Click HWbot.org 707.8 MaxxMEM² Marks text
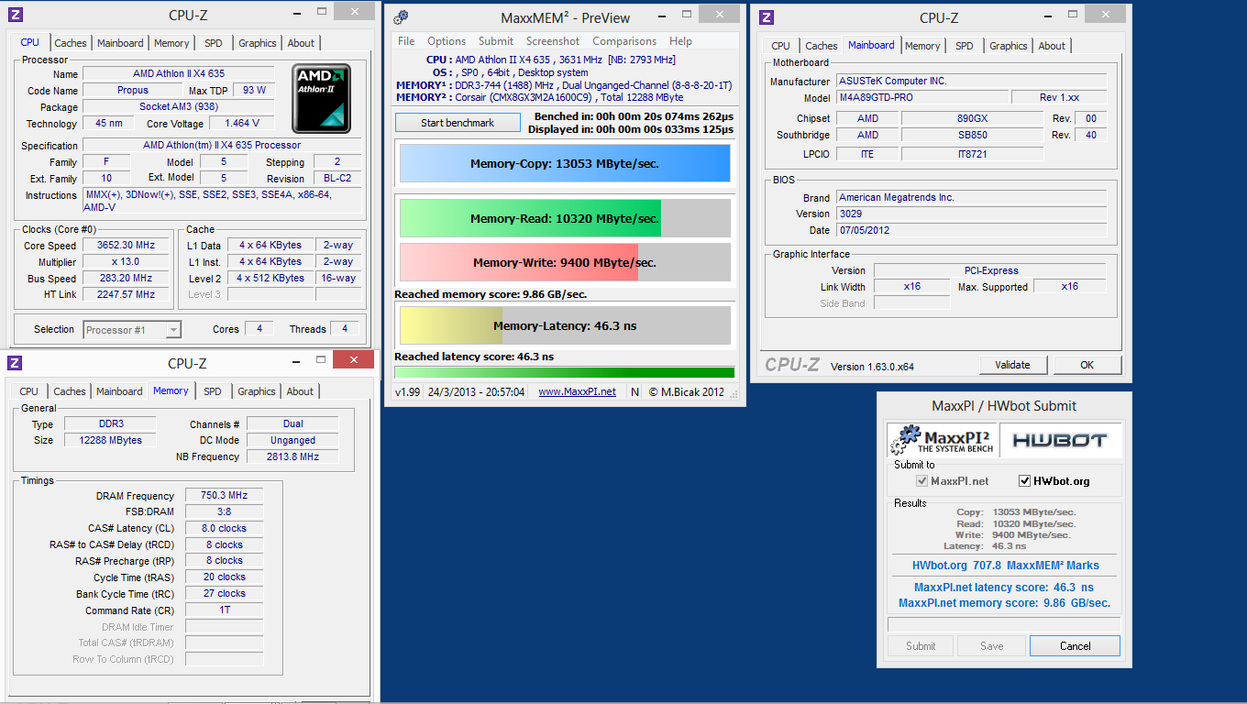 coord(1005,566)
